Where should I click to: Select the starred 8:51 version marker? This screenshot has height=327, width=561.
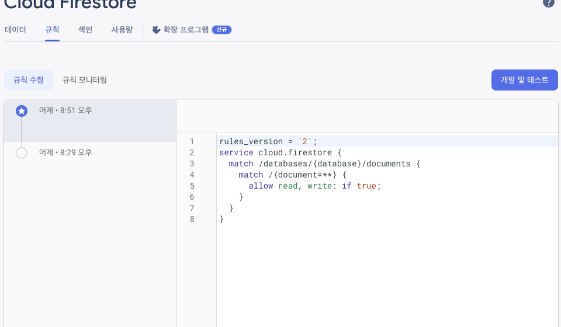(x=22, y=111)
